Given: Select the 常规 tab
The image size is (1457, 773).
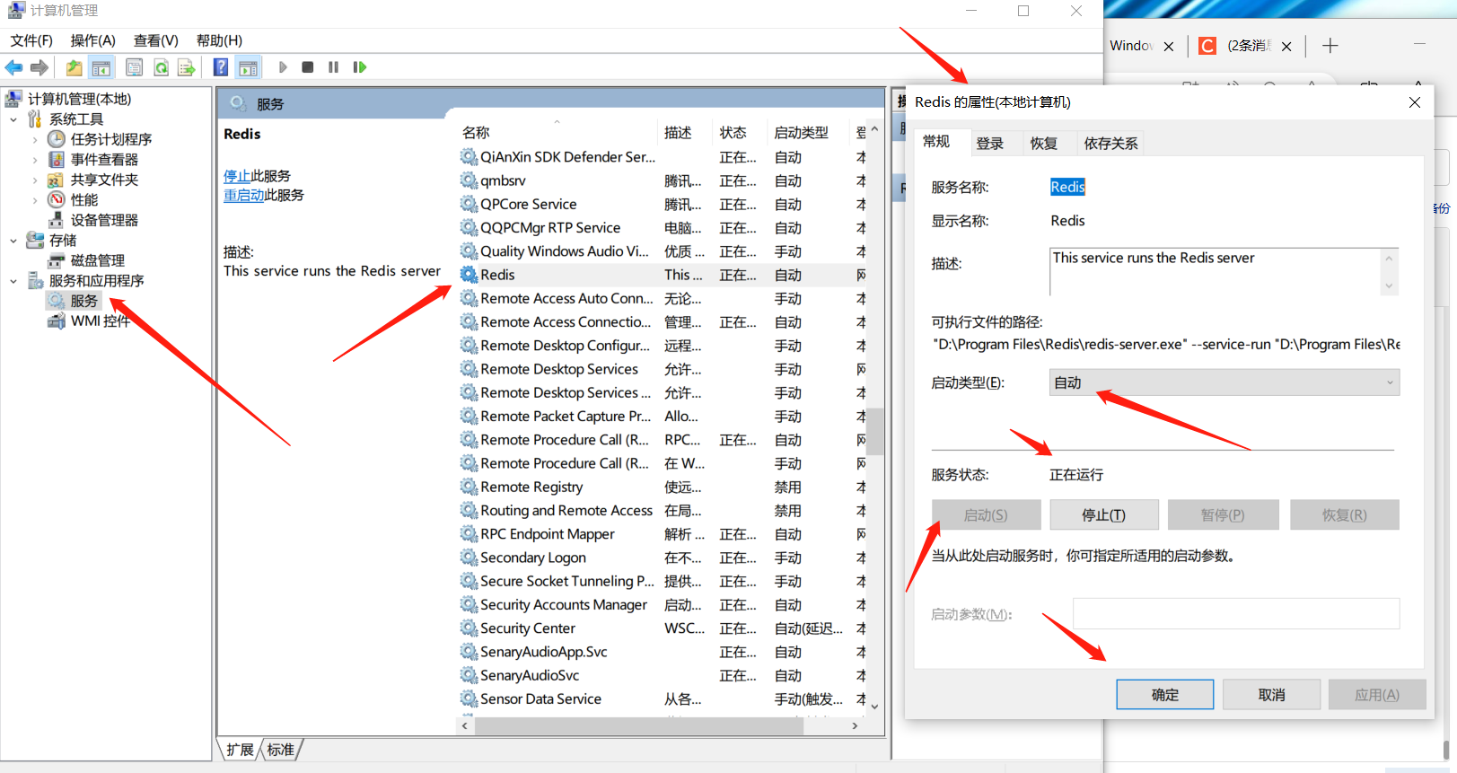Looking at the screenshot, I should coord(936,142).
